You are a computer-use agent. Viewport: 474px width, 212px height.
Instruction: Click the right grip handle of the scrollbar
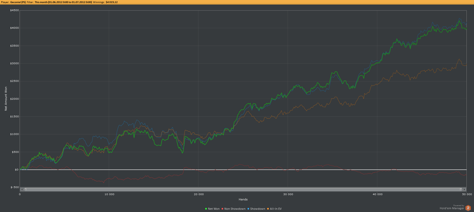point(461,189)
